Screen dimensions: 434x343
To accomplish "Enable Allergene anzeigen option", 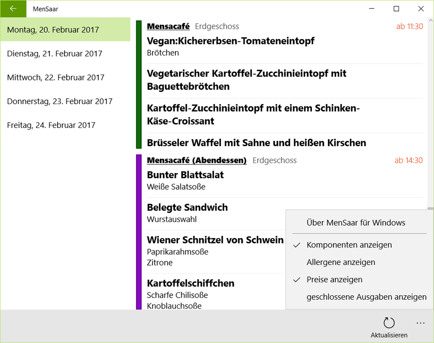I will tap(341, 262).
